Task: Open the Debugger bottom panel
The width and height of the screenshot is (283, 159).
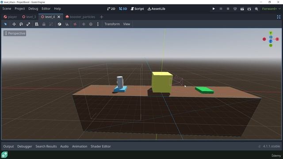Action: [25, 146]
